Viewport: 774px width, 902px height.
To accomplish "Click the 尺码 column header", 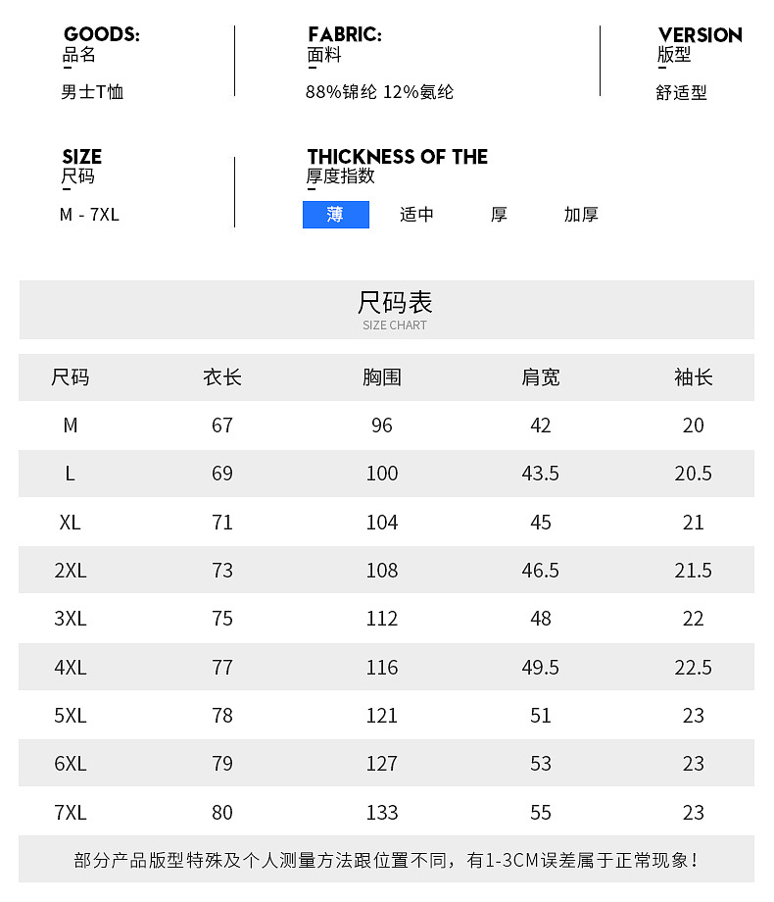I will pyautogui.click(x=70, y=377).
